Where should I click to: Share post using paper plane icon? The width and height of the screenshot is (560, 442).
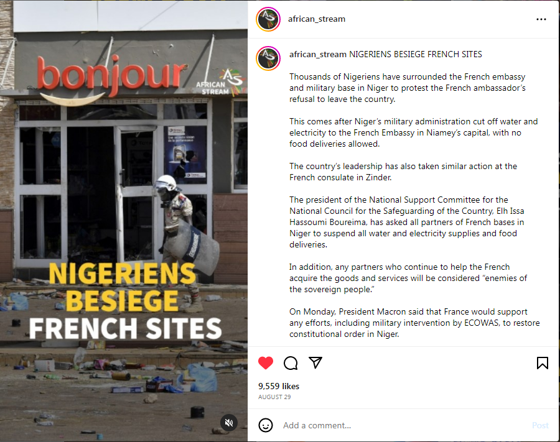[x=315, y=362]
